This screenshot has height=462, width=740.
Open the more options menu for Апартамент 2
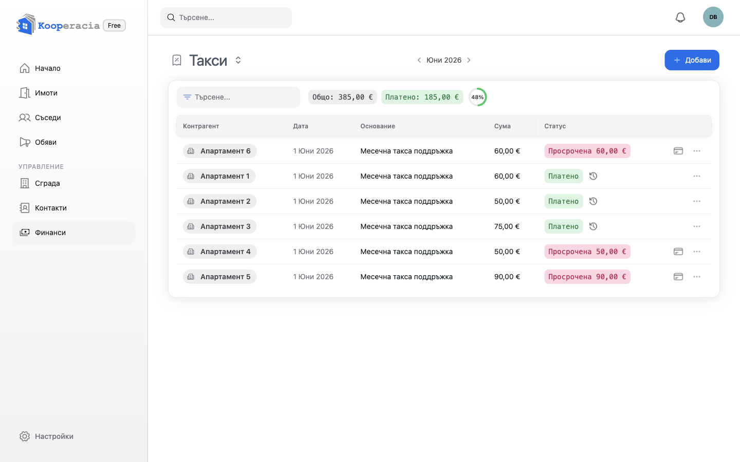[697, 201]
